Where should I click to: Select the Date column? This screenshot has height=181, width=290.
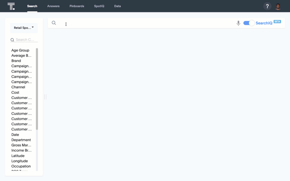15,135
